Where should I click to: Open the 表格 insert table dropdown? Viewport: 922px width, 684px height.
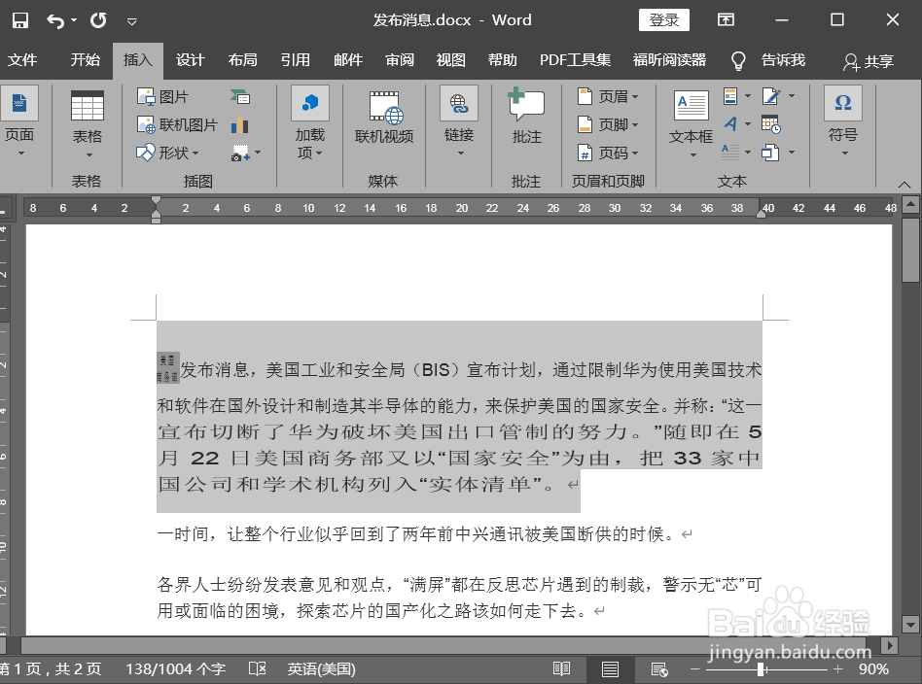click(x=87, y=124)
